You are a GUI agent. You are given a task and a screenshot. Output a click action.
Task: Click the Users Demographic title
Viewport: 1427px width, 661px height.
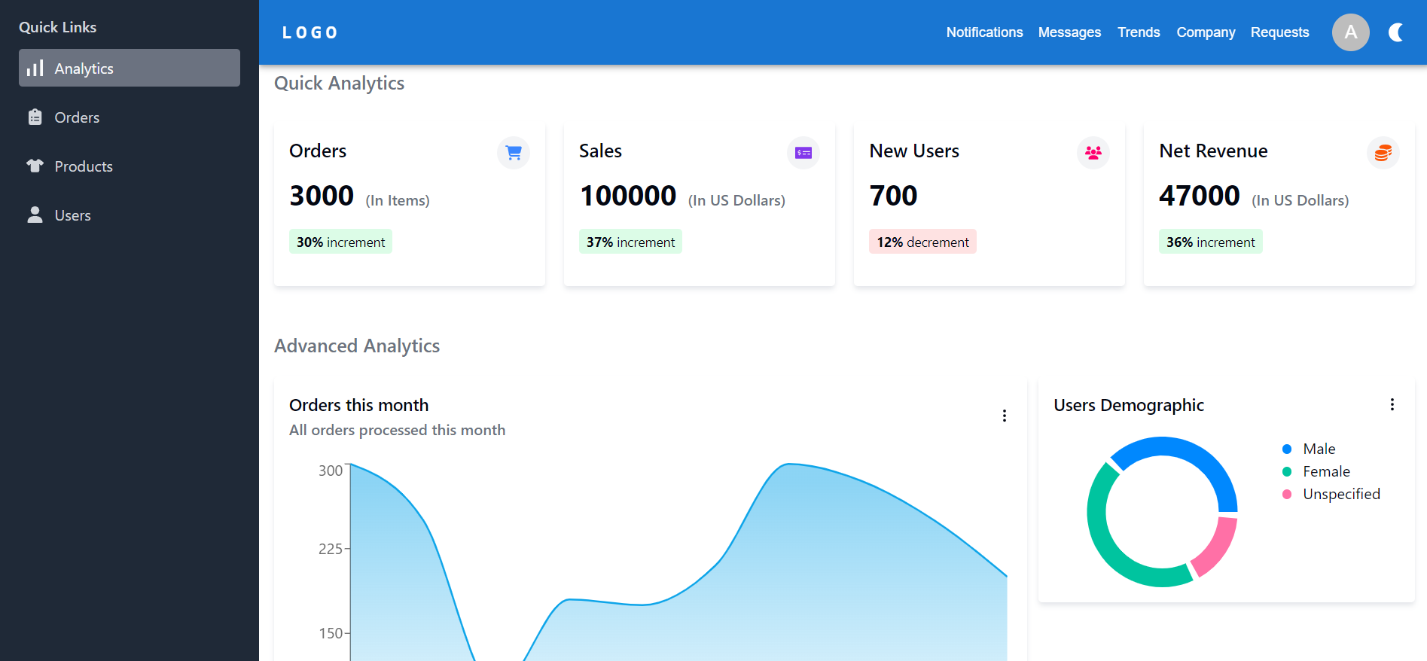pos(1129,405)
